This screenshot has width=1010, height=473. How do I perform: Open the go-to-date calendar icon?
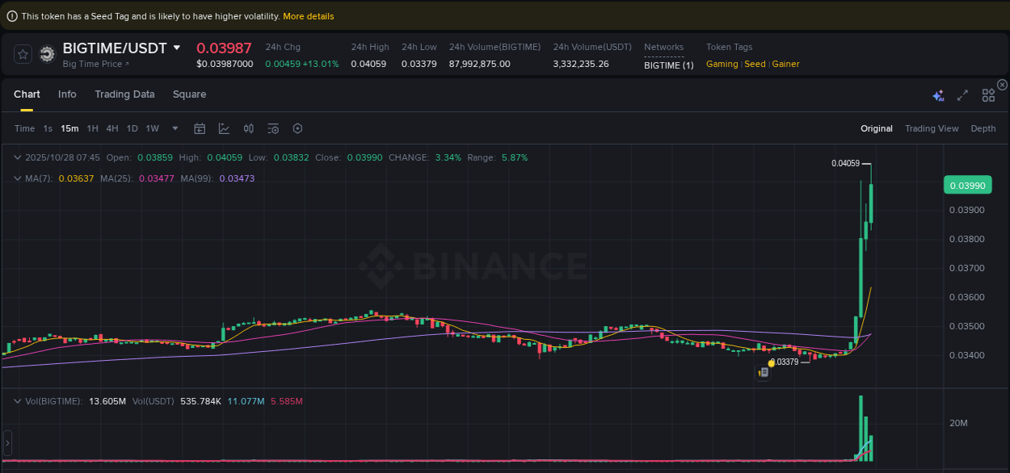[200, 128]
